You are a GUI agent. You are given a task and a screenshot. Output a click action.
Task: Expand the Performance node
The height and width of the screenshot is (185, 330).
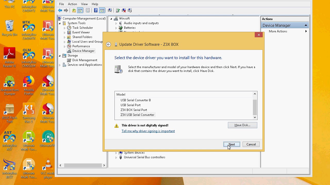[x=64, y=46]
